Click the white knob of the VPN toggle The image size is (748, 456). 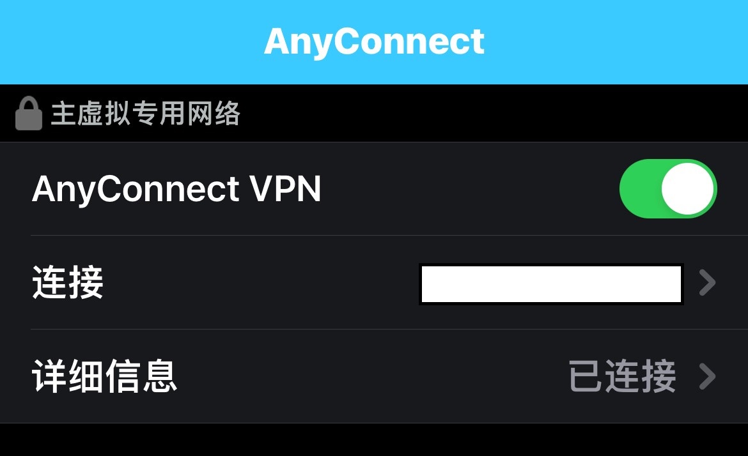[x=687, y=188]
